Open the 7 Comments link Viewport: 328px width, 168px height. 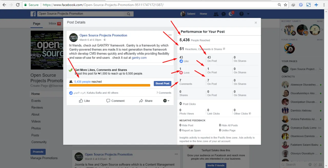pyautogui.click(x=164, y=93)
